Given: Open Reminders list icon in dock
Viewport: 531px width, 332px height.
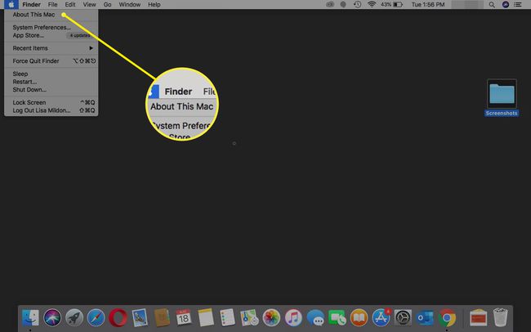Looking at the screenshot, I should point(227,318).
